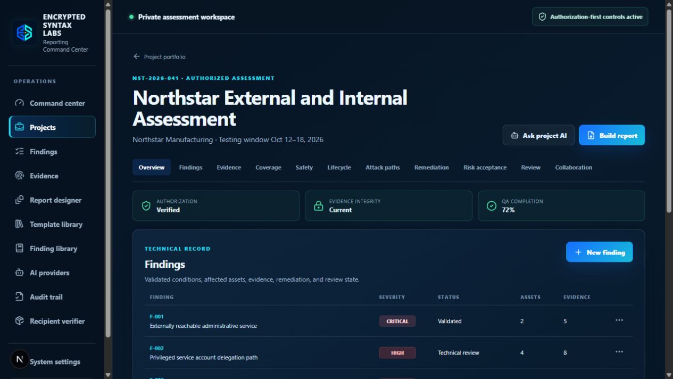Click the sidebar vertical scrollbar
The image size is (673, 379).
[x=109, y=173]
